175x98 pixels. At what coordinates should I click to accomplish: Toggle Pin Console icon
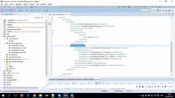pos(162,87)
